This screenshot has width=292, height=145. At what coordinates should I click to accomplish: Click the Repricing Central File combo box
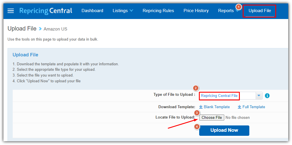click(x=231, y=96)
